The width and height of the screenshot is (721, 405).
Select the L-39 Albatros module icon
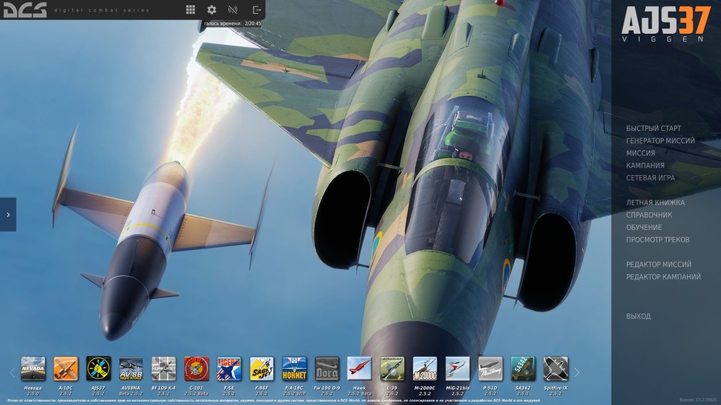tap(392, 369)
